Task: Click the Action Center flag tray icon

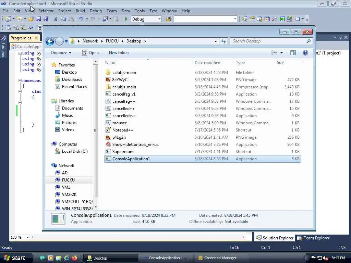Action: tap(313, 258)
